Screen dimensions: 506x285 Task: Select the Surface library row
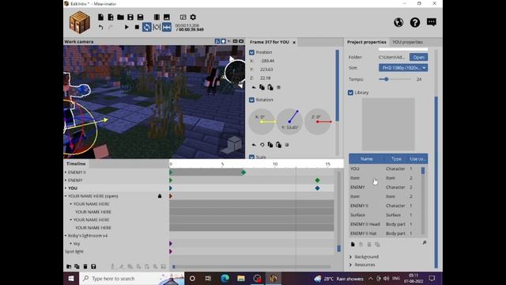click(x=385, y=215)
